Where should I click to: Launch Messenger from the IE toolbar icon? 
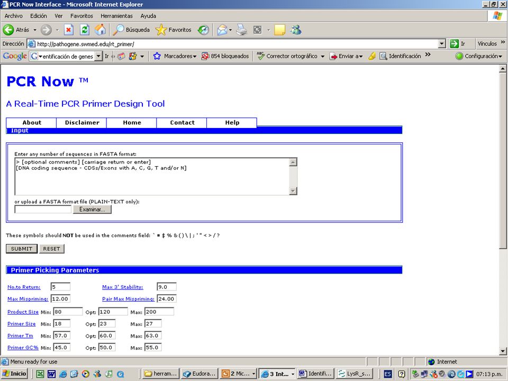(296, 30)
